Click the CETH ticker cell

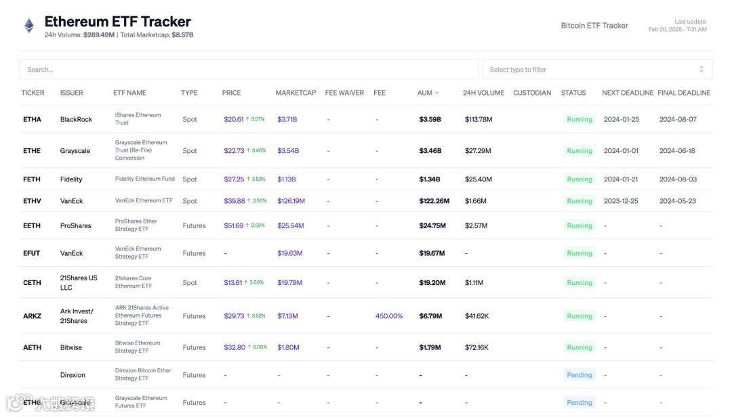pyautogui.click(x=32, y=283)
